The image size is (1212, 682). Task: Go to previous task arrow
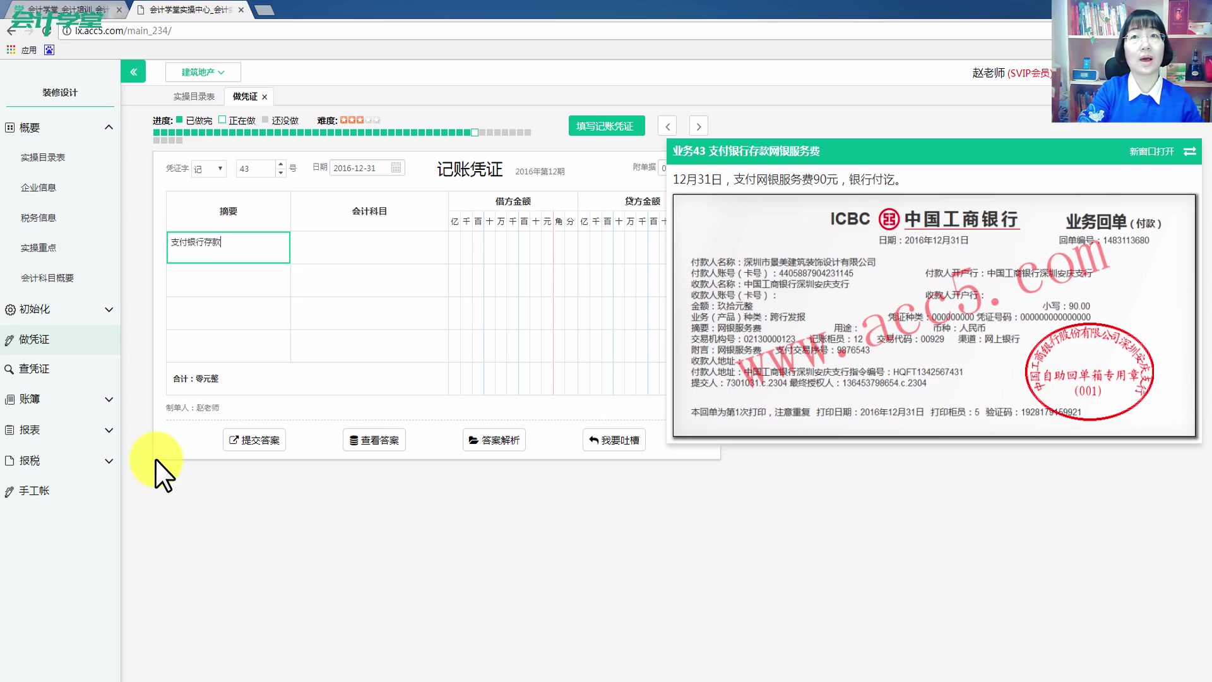click(x=667, y=126)
